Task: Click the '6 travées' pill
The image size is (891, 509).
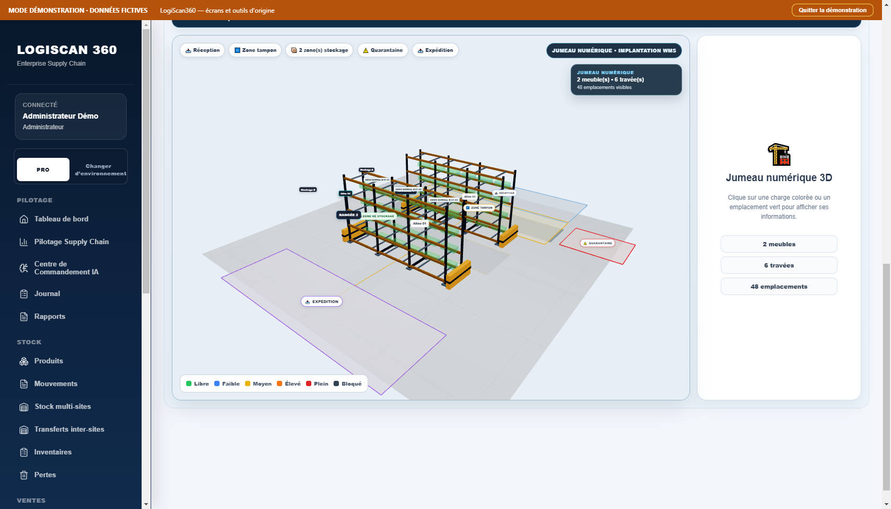Action: click(779, 265)
